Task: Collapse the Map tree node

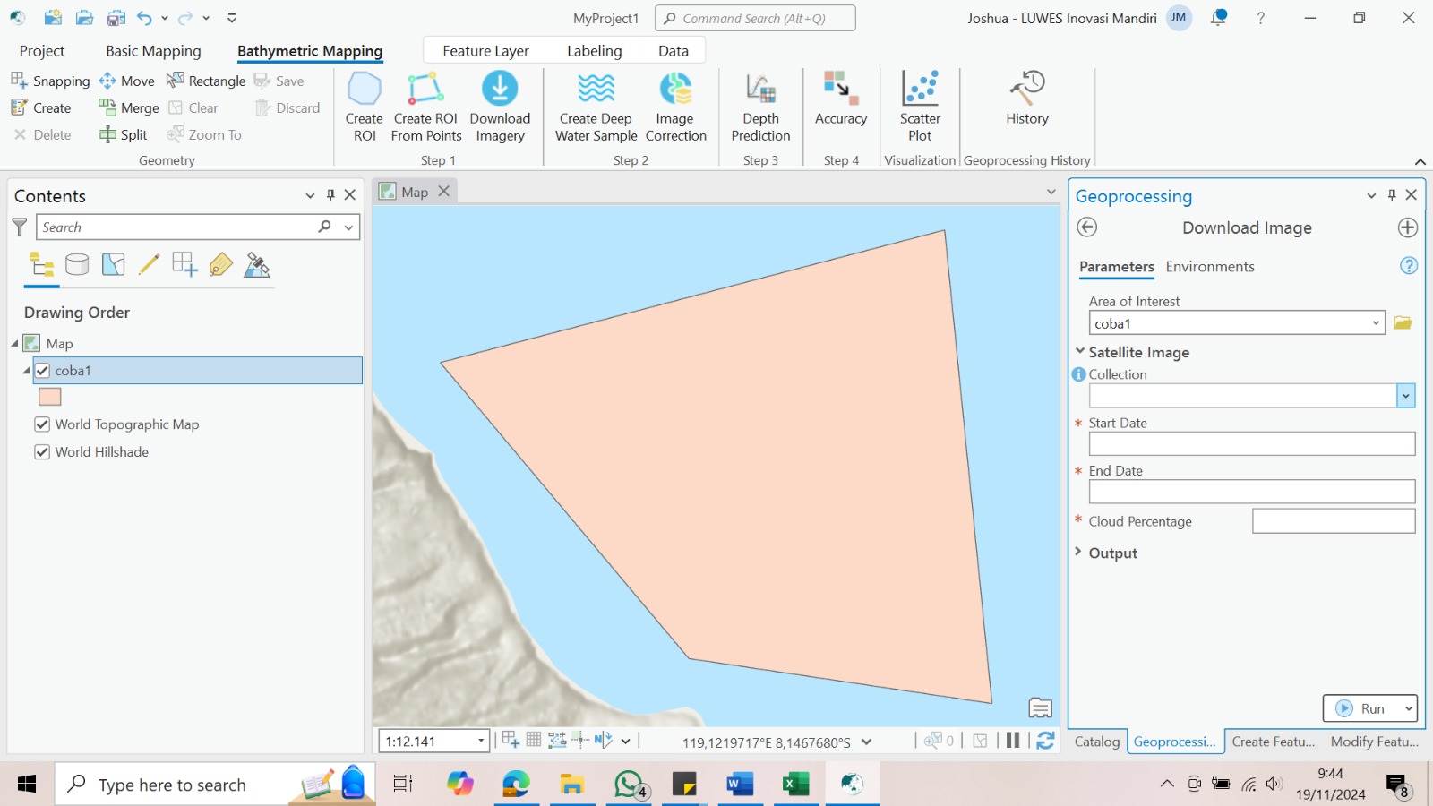Action: [14, 344]
